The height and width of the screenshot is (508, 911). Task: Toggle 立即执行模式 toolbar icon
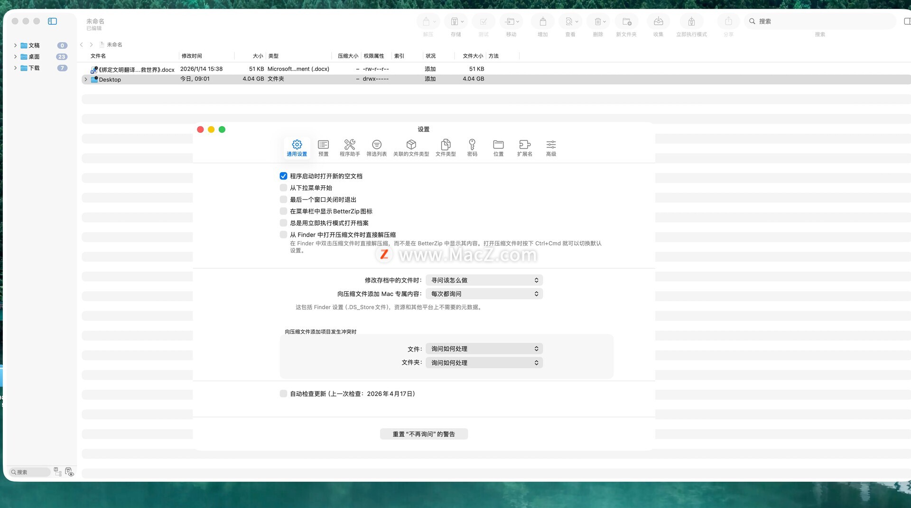[x=691, y=21]
